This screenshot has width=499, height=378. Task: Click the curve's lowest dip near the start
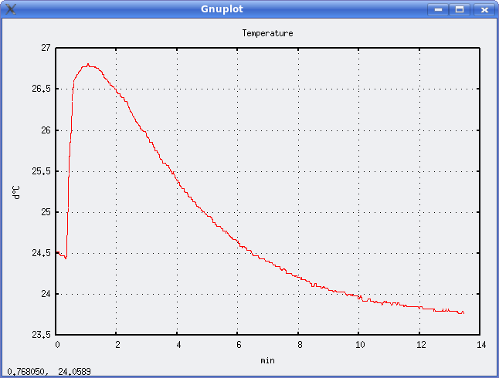[66, 258]
